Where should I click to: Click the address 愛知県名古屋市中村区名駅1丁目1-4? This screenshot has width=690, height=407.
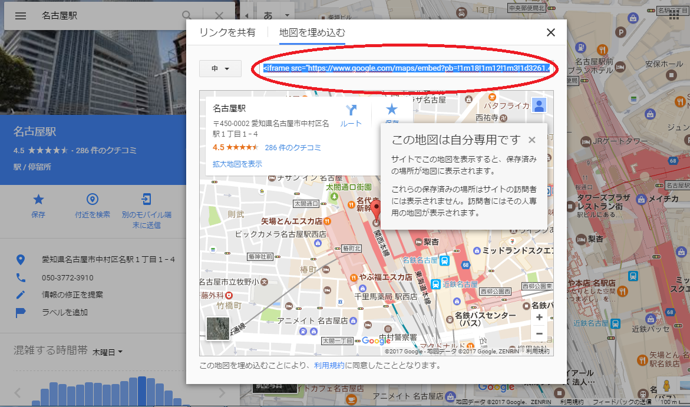[108, 260]
